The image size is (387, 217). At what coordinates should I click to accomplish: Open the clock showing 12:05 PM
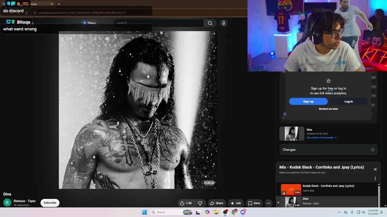373,212
